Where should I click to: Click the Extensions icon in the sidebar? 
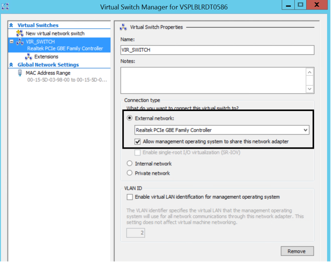coord(29,56)
